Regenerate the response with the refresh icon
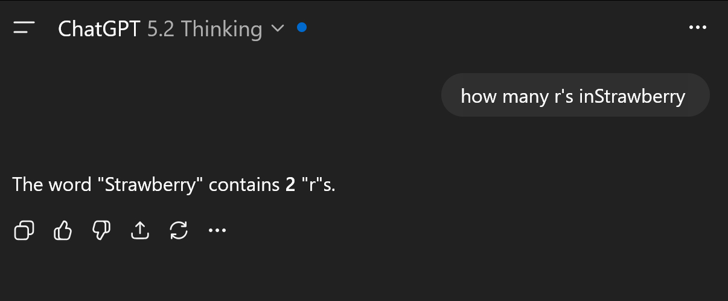Image resolution: width=728 pixels, height=301 pixels. click(x=179, y=230)
